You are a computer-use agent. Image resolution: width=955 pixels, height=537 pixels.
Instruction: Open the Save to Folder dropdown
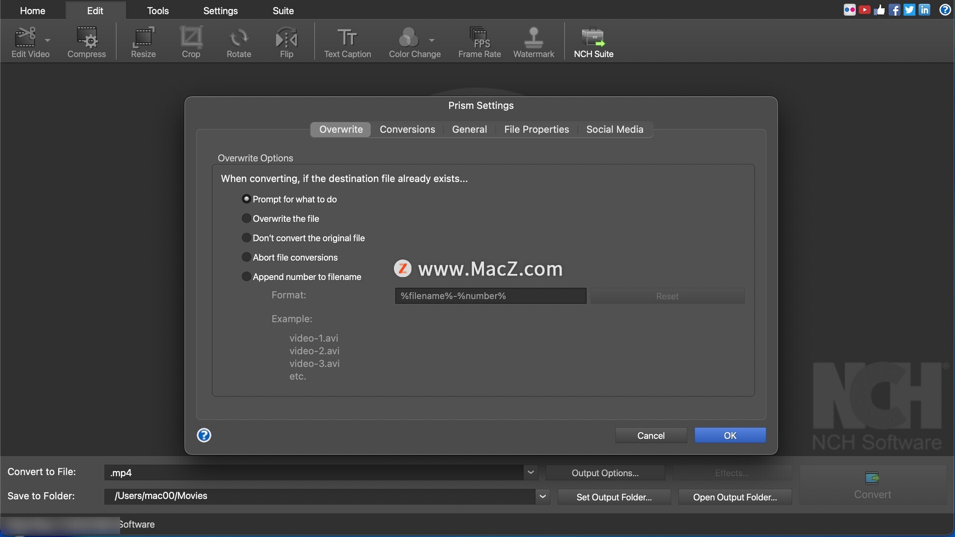pos(543,496)
